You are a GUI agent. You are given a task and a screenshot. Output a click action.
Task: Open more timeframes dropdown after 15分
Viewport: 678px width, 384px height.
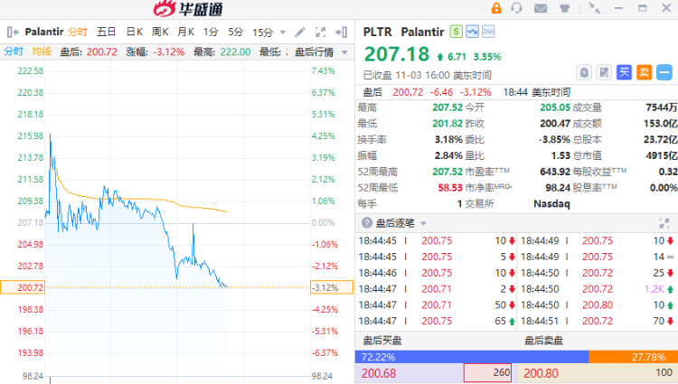283,33
